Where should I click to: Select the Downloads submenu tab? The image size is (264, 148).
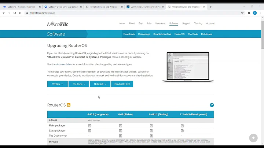(129, 34)
